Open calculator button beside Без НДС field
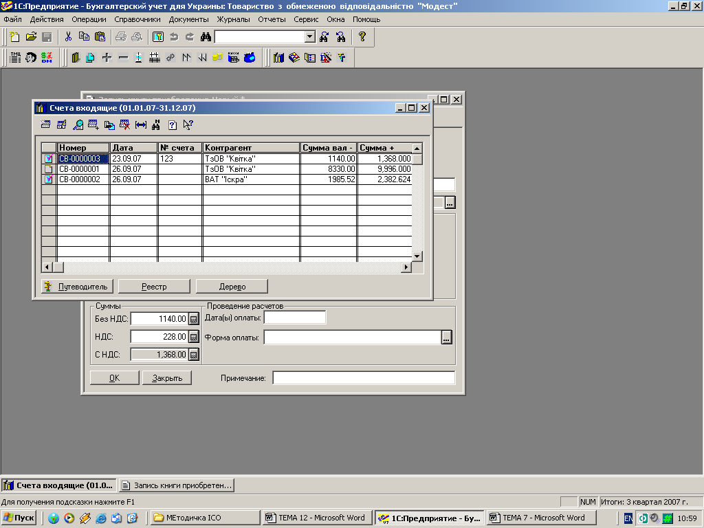This screenshot has width=704, height=528. coord(193,319)
